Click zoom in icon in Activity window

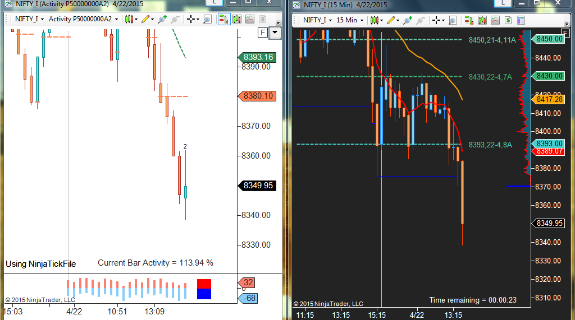pyautogui.click(x=162, y=19)
